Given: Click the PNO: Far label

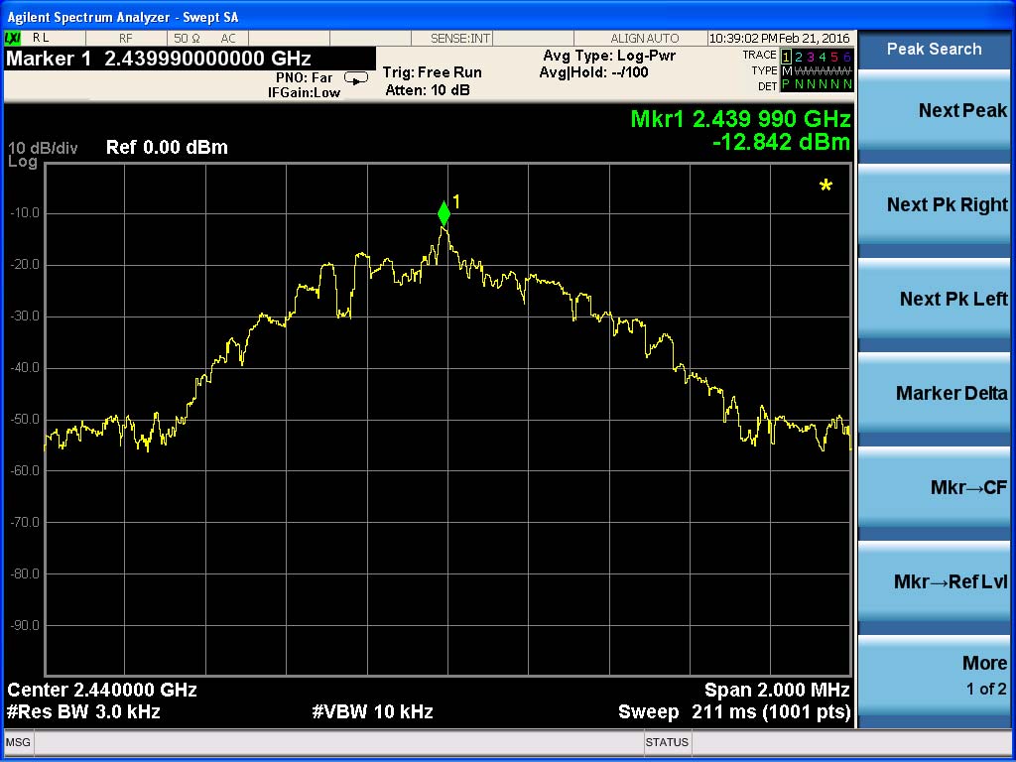Looking at the screenshot, I should pyautogui.click(x=304, y=77).
